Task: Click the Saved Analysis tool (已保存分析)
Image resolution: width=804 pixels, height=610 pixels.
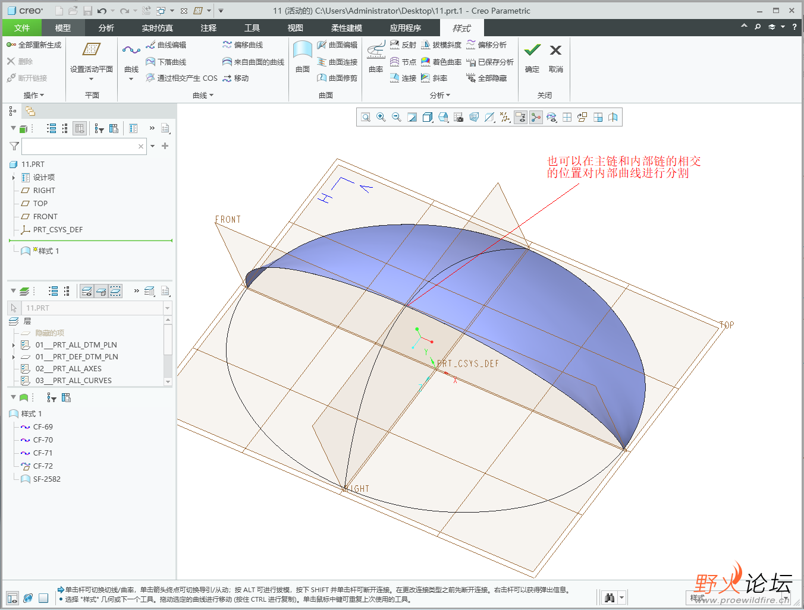Action: [490, 62]
